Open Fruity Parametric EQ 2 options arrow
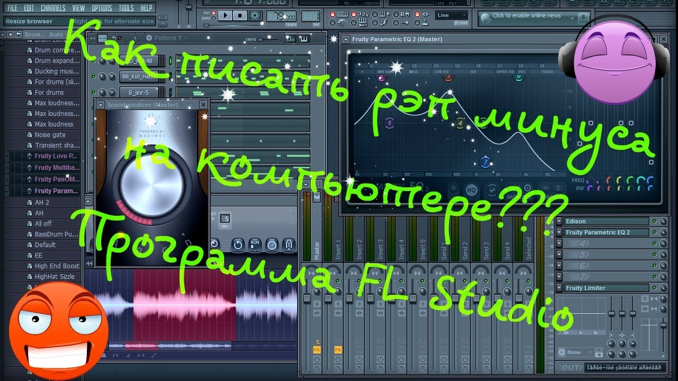 (346, 39)
